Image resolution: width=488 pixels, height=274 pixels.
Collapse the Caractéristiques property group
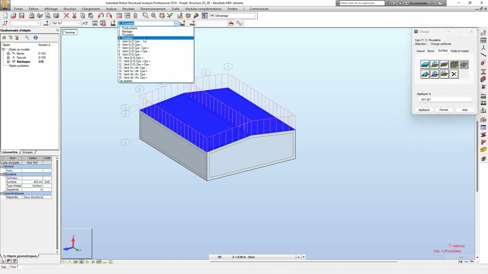[x=2, y=193]
